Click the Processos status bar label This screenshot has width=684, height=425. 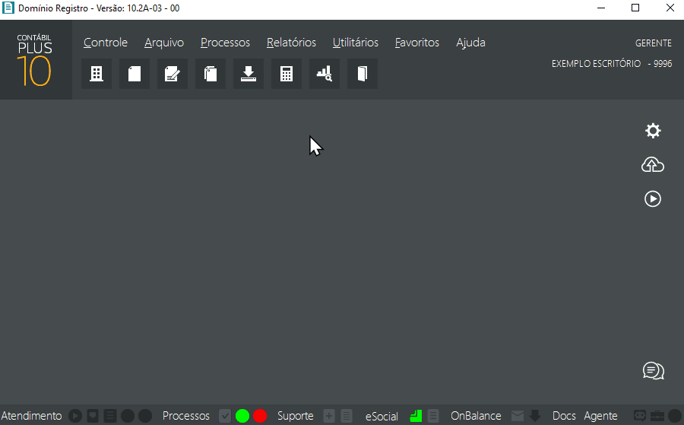(x=186, y=416)
